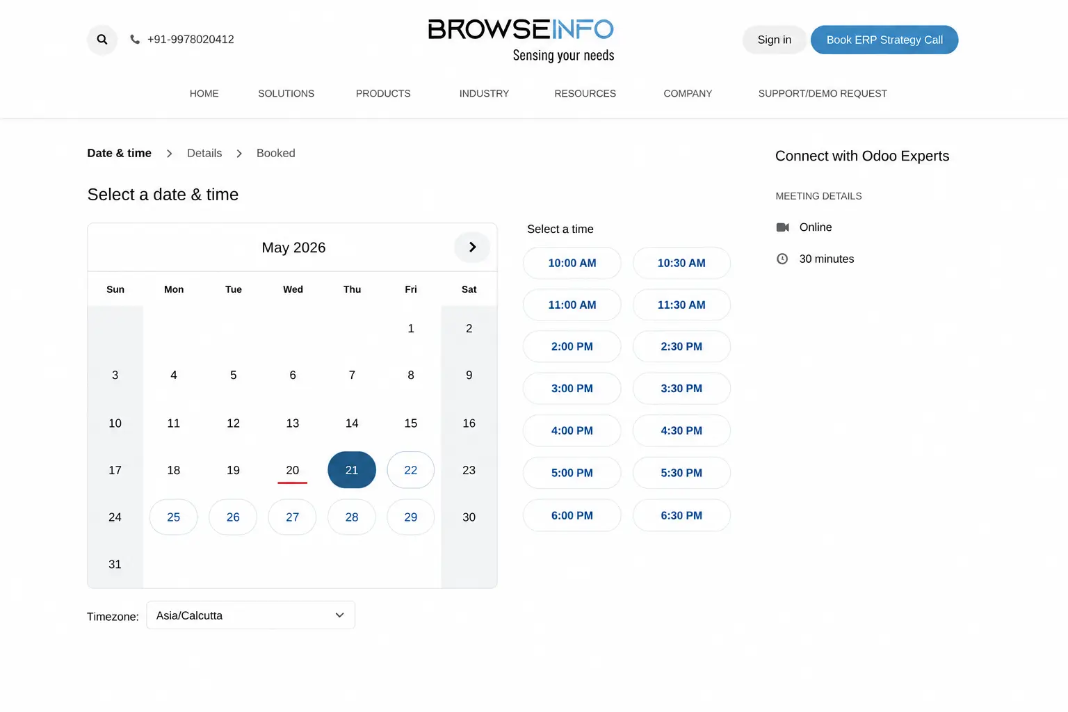Click Book ERP Strategy Call button
Viewport: 1068px width, 712px height.
[x=884, y=40]
